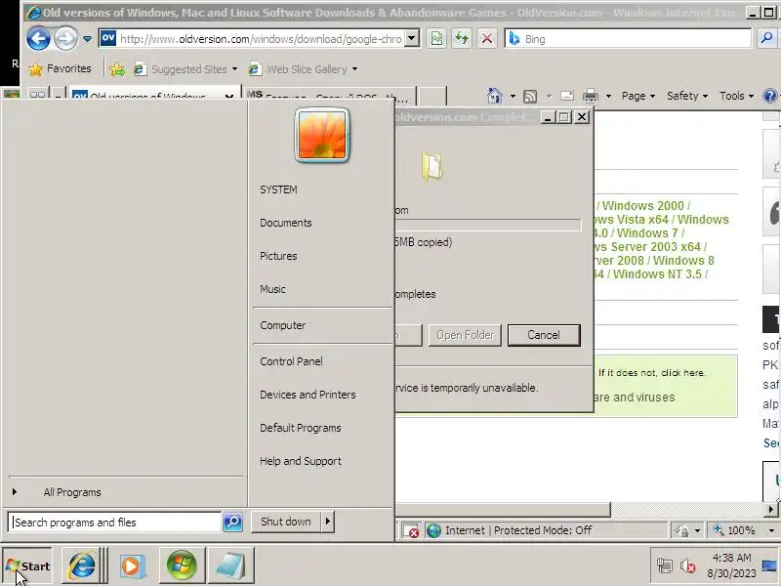
Task: Switch to the MS Freeware tab
Action: pos(329,95)
